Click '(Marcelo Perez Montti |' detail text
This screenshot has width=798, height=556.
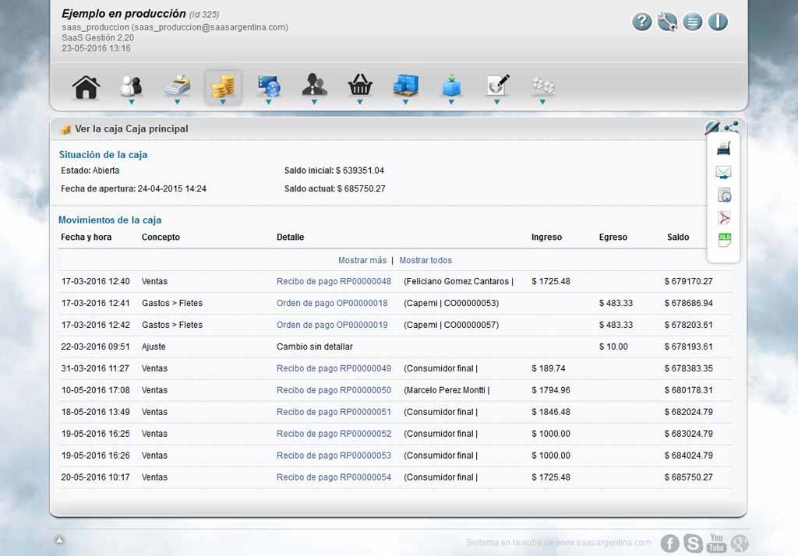(x=447, y=390)
